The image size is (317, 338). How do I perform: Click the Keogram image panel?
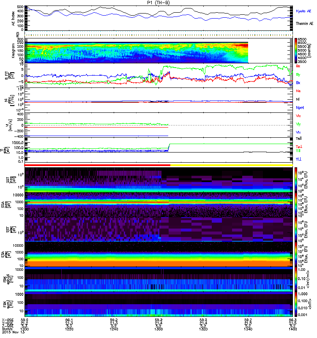coord(136,52)
